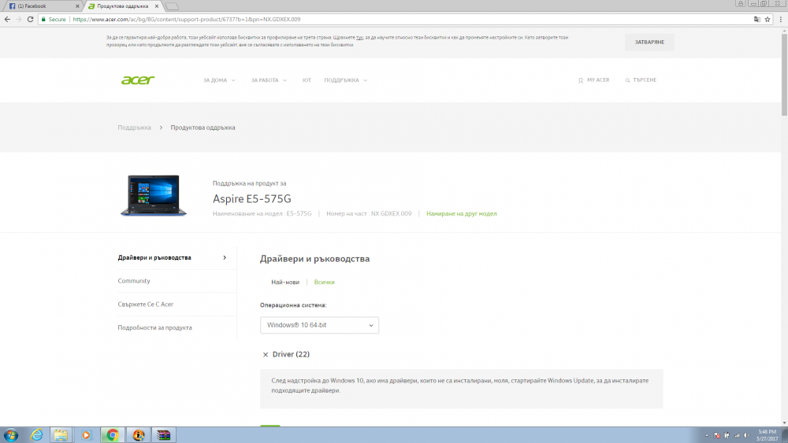Image resolution: width=788 pixels, height=443 pixels.
Task: Click the ЗАТВАРЯНЕ cookie banner button
Action: click(649, 42)
